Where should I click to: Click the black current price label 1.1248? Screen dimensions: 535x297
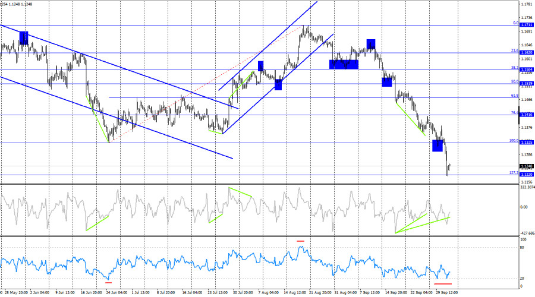[x=527, y=166]
